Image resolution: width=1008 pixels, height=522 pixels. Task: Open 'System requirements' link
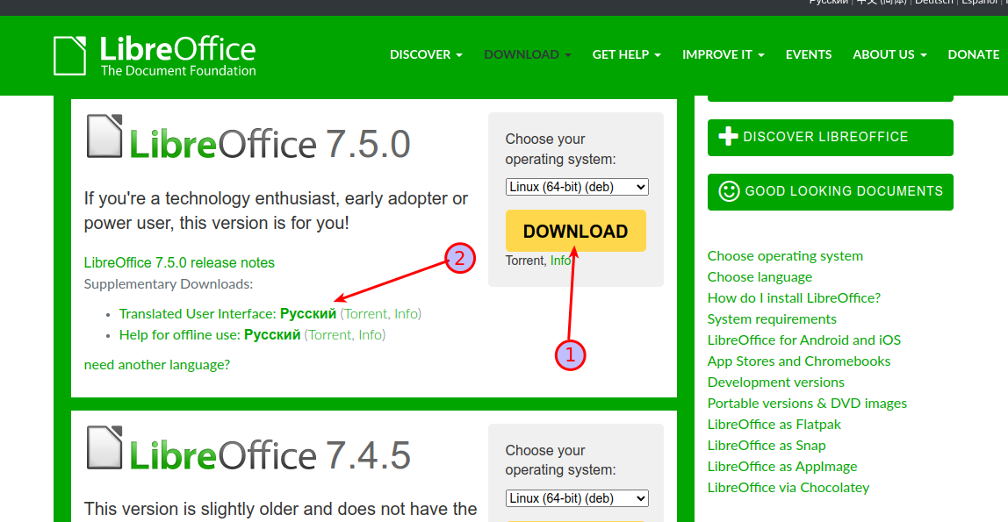pos(772,319)
